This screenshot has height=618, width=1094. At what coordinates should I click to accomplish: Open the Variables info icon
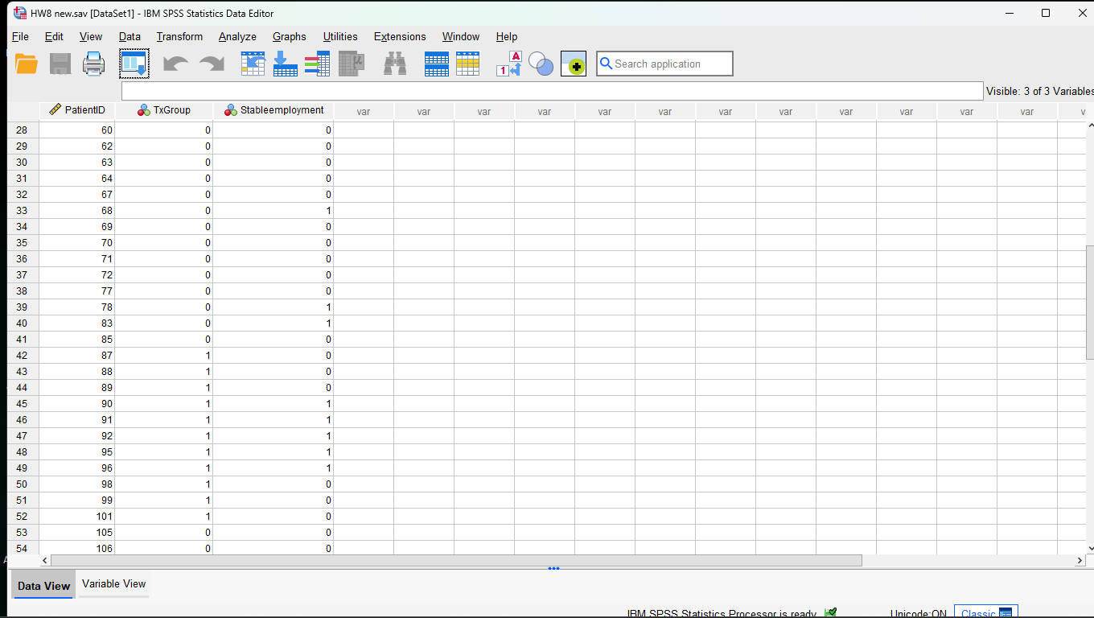(x=318, y=64)
